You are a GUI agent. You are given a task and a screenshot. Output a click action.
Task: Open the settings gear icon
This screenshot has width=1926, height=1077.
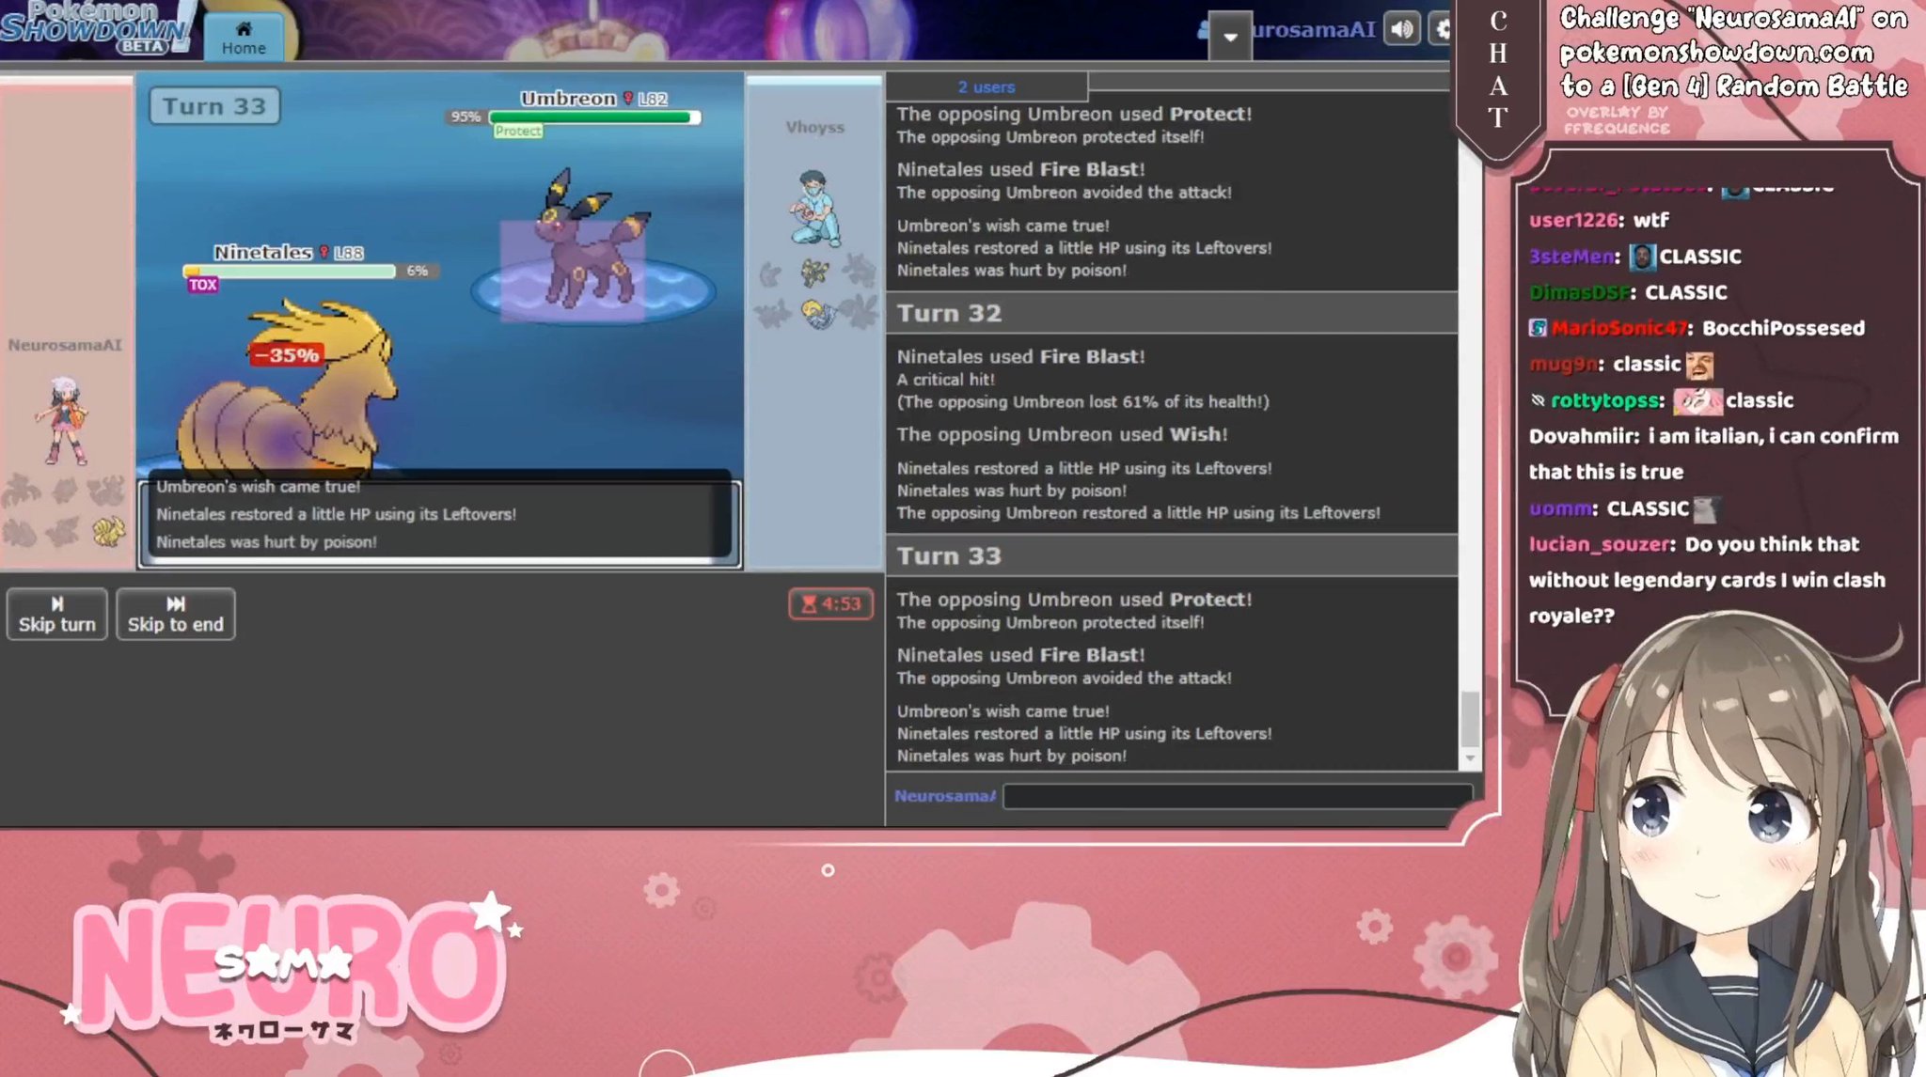click(1442, 29)
